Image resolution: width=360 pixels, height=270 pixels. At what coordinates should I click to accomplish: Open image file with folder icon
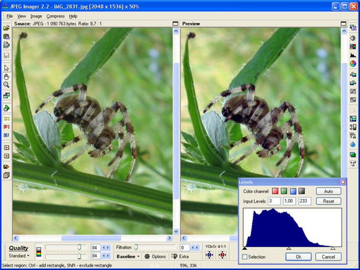tap(6, 28)
